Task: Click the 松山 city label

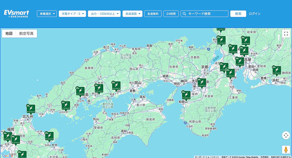Action: (x=96, y=119)
